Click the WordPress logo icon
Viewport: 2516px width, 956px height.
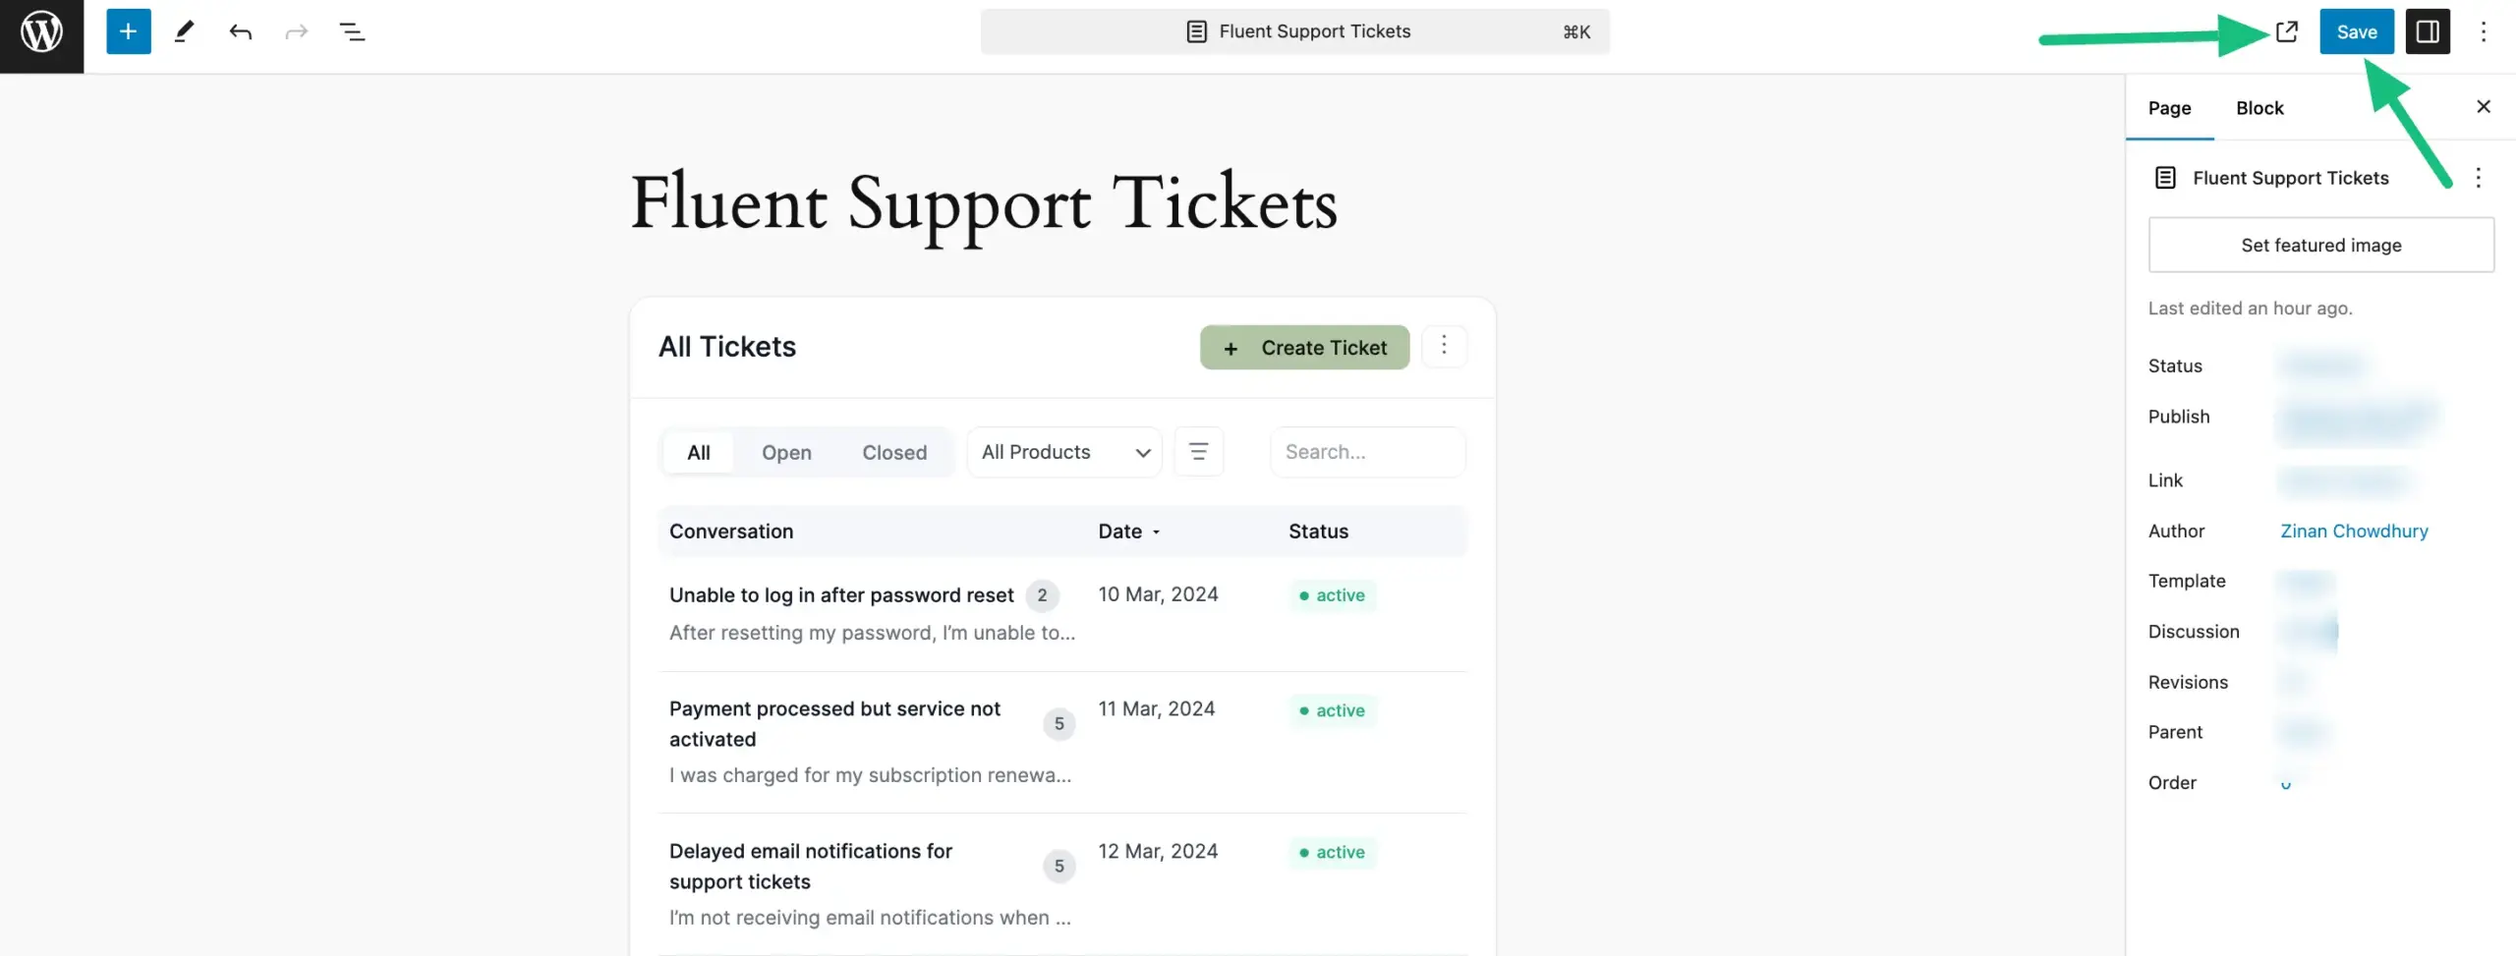click(x=41, y=32)
